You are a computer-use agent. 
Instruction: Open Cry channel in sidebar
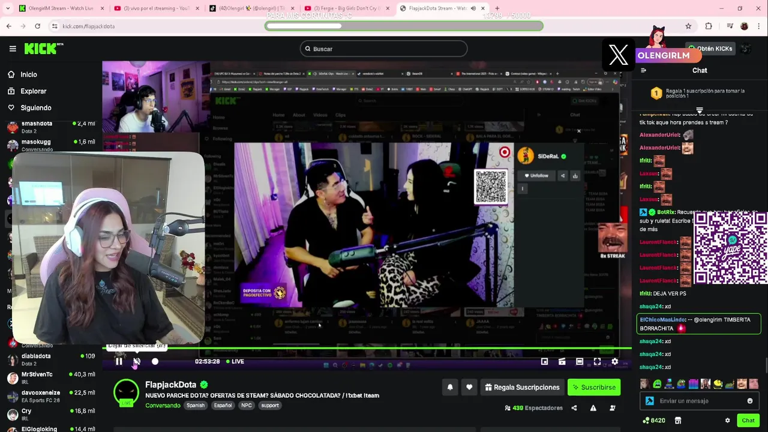(51, 415)
